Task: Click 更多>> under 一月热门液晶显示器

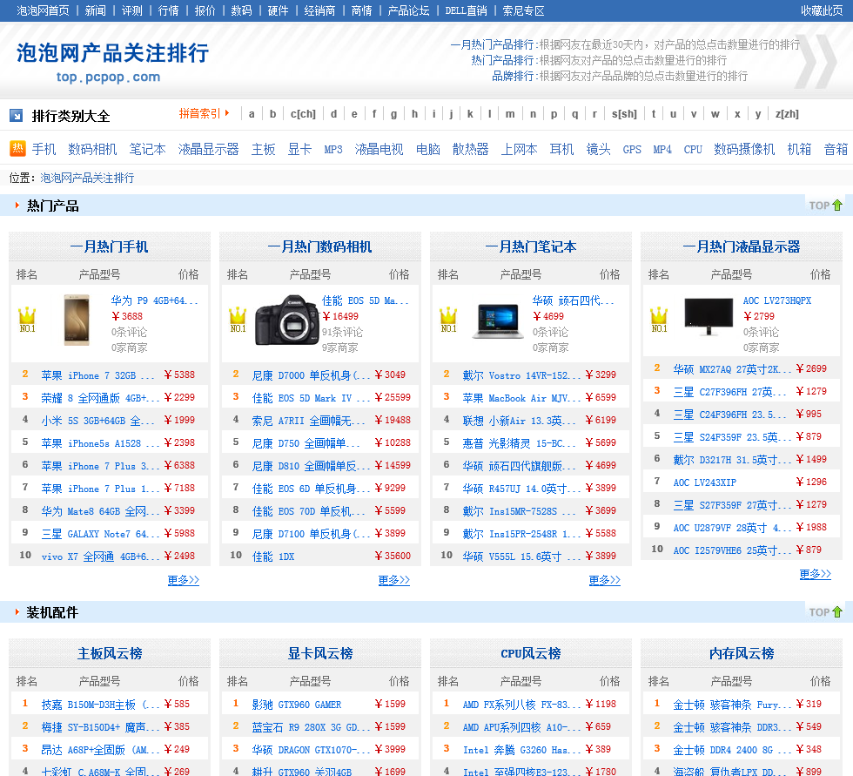Action: (815, 574)
